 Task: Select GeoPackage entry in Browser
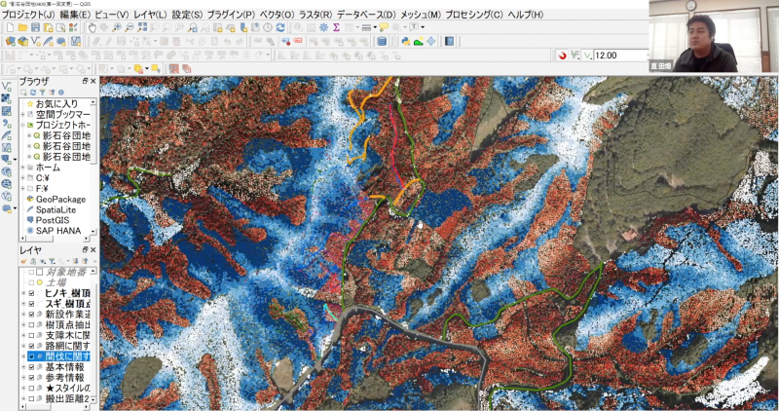[60, 199]
